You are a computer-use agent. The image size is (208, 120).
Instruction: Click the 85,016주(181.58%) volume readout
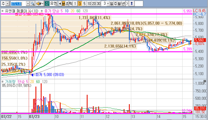pyautogui.click(x=17, y=85)
